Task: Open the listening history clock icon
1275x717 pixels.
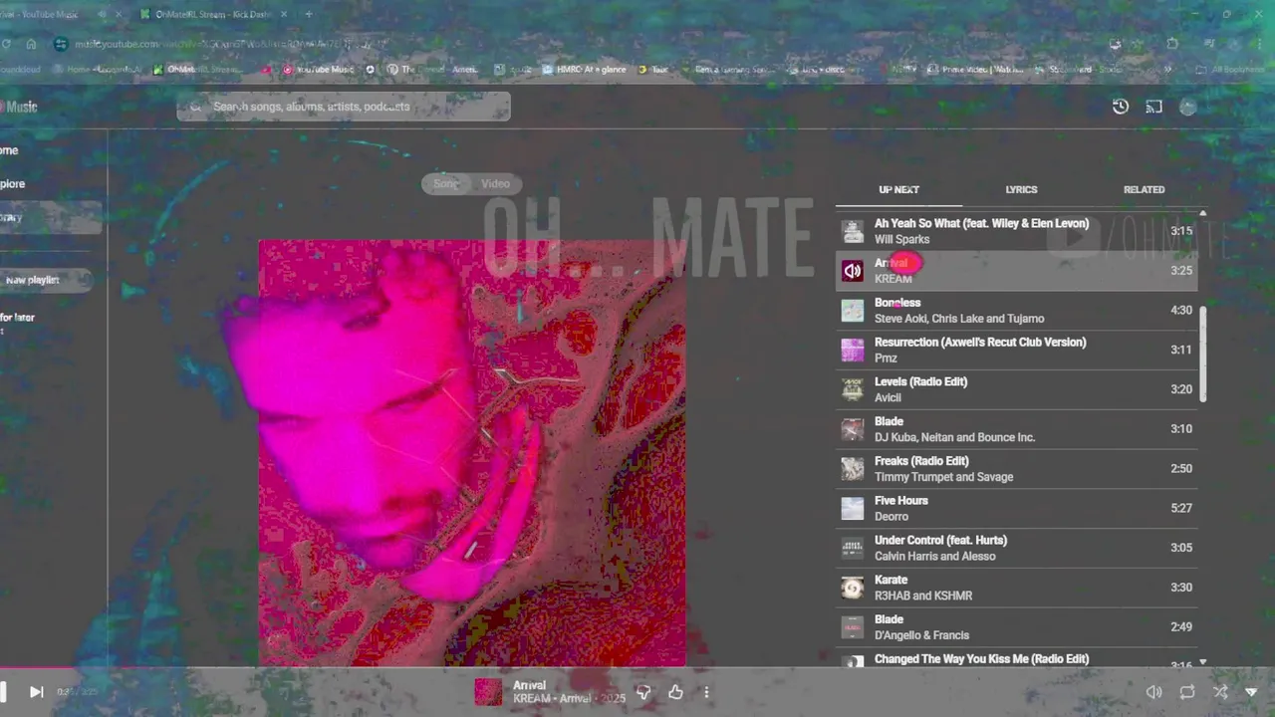Action: point(1121,107)
